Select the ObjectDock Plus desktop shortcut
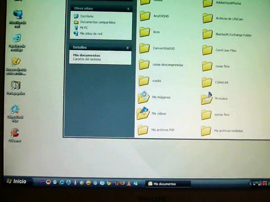 pos(15,113)
